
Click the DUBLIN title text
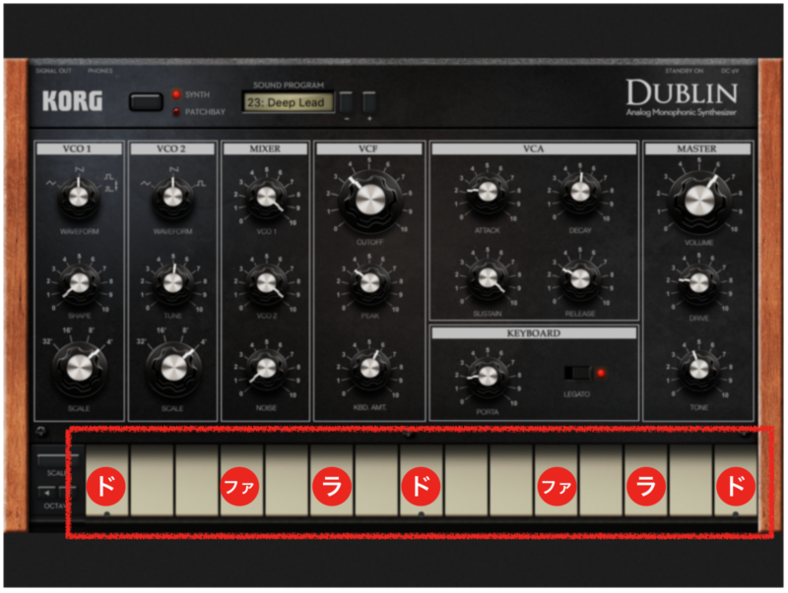click(x=682, y=92)
